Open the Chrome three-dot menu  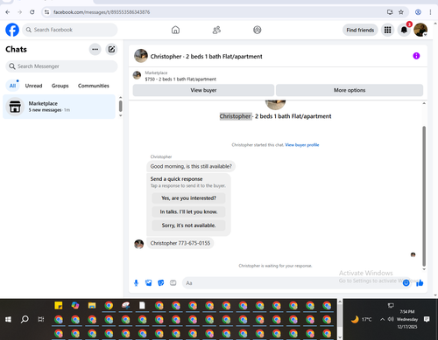point(430,12)
